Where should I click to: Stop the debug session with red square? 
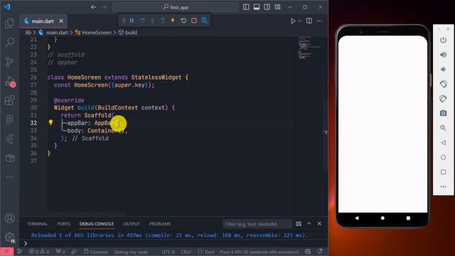pos(194,21)
